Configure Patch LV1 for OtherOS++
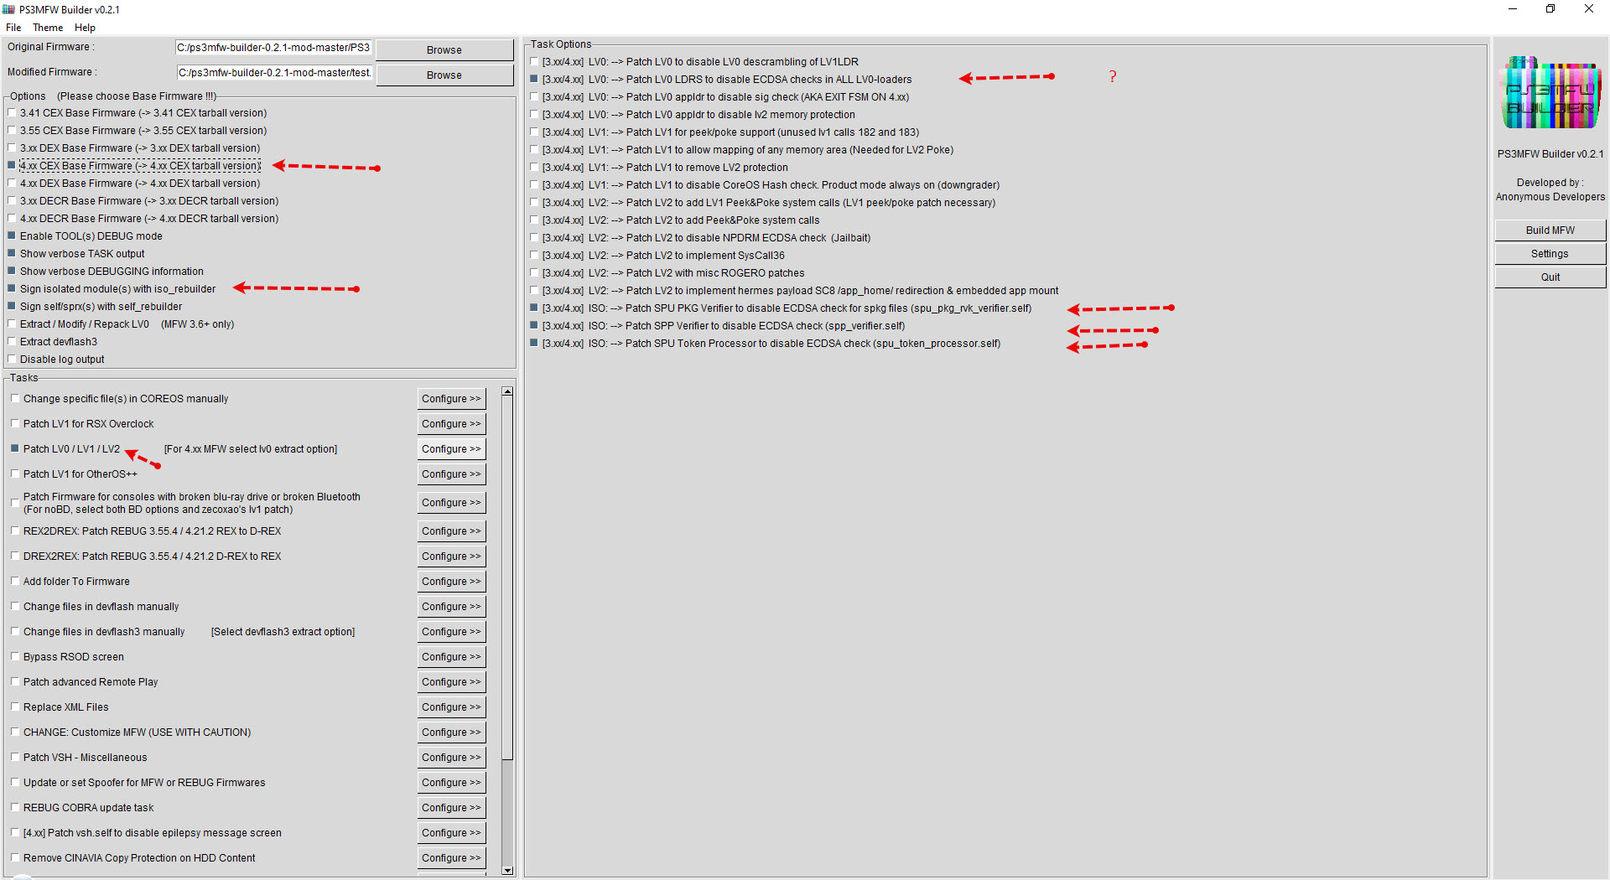 click(452, 474)
